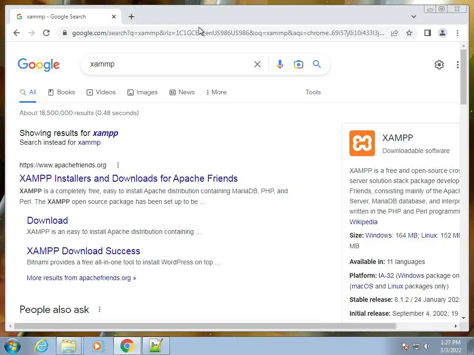Open a new tab
The image size is (474, 355).
click(131, 17)
